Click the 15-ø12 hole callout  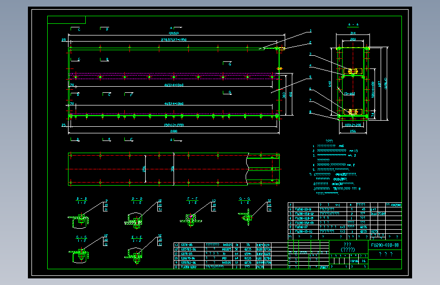[x=349, y=94]
